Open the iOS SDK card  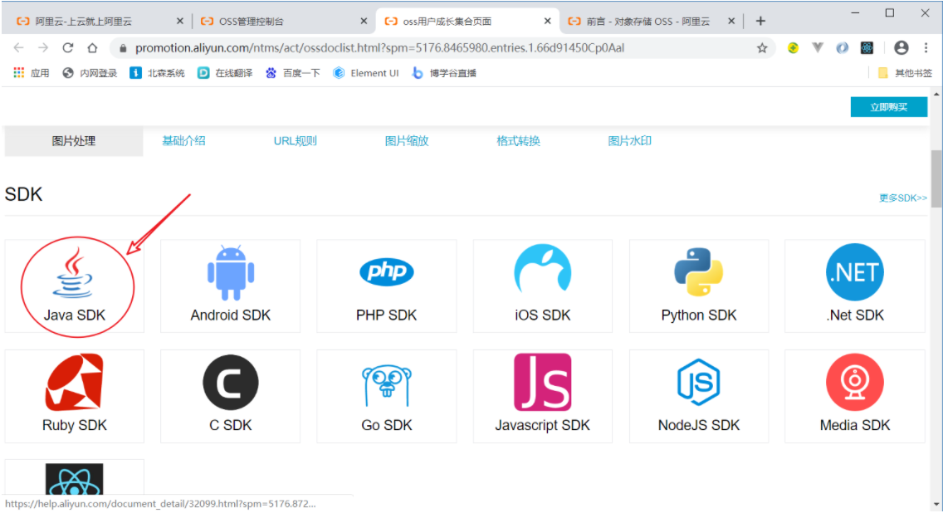pos(542,286)
